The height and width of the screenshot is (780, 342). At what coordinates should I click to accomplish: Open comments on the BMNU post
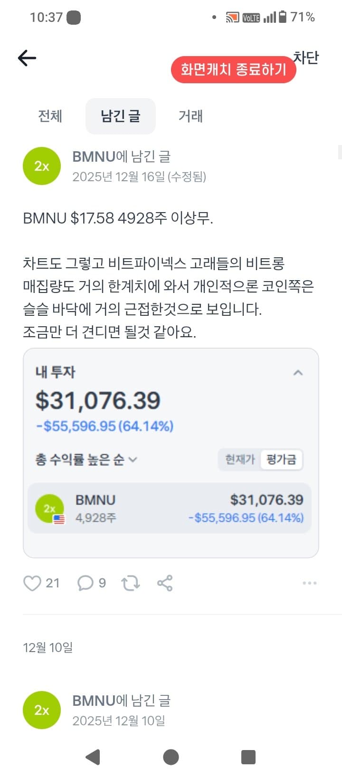(x=85, y=583)
